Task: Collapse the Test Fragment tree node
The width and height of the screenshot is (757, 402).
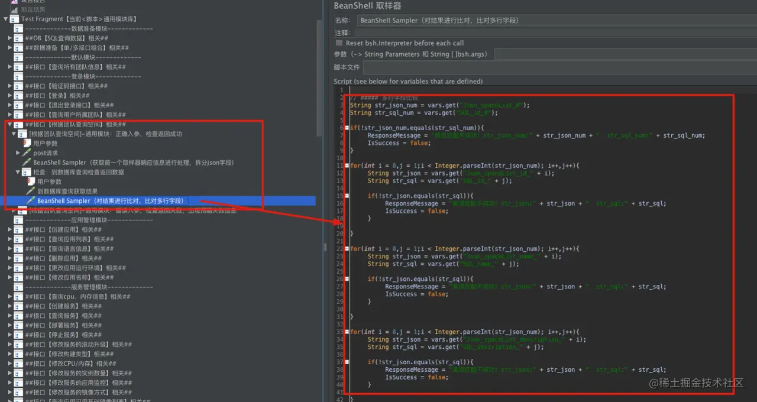Action: point(6,19)
